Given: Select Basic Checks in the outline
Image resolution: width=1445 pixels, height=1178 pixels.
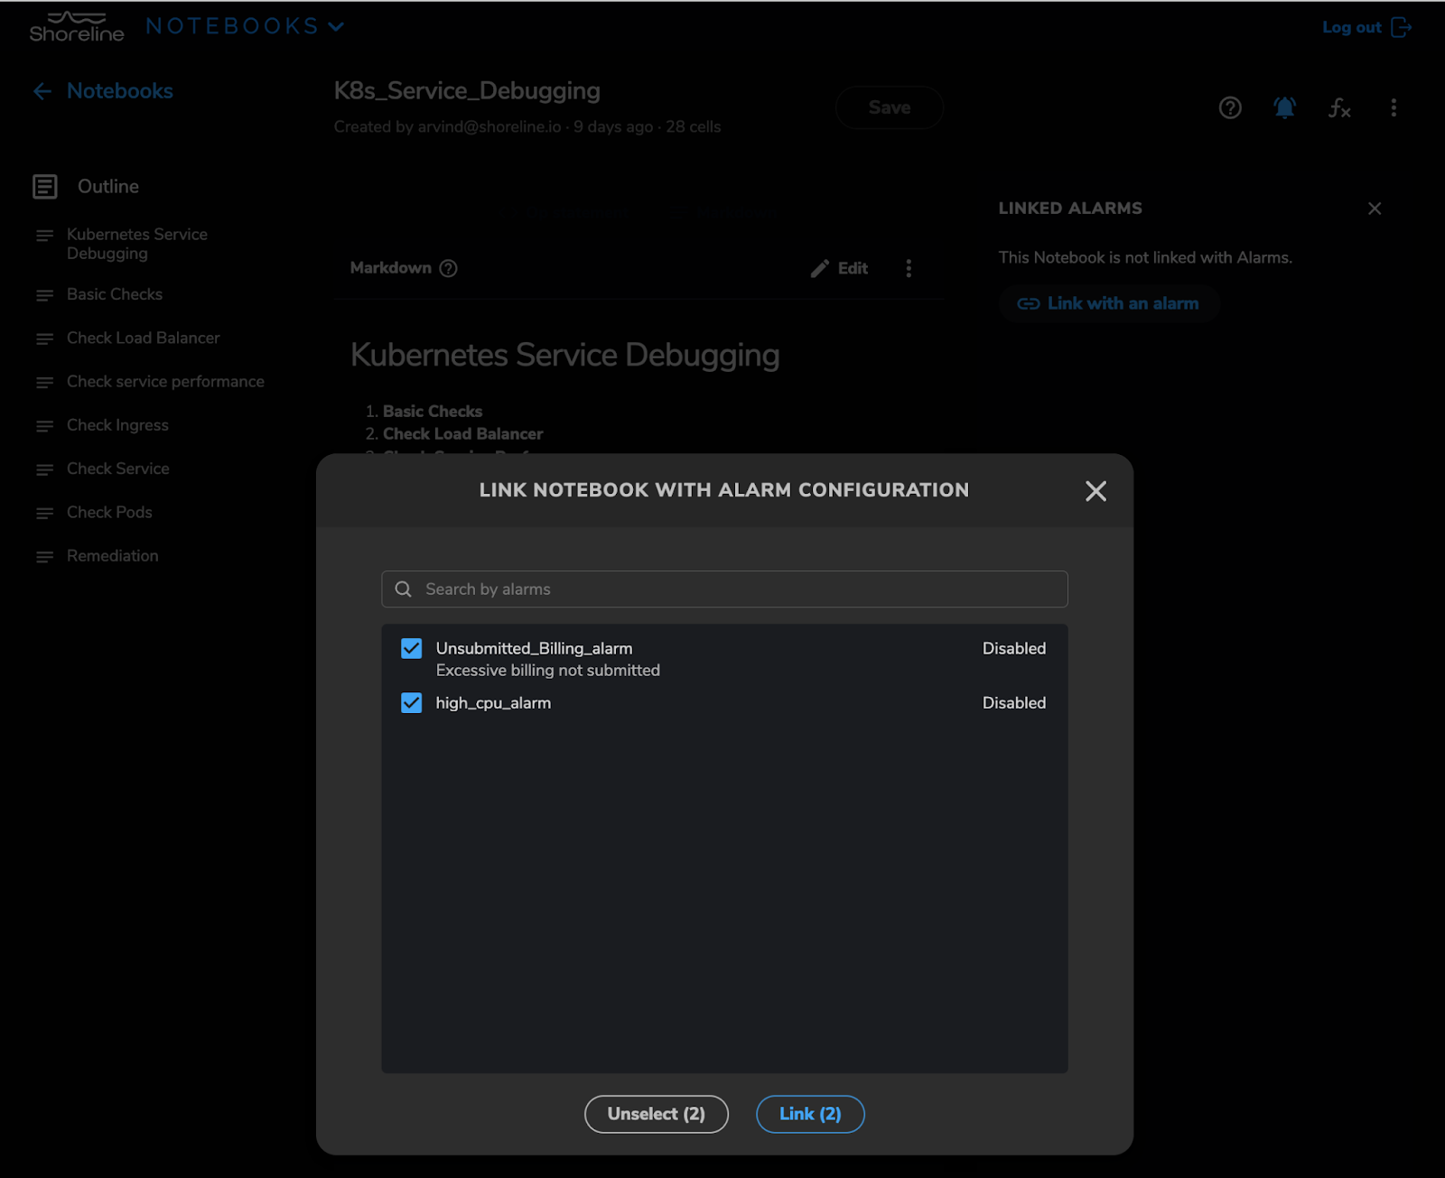Looking at the screenshot, I should (x=115, y=294).
